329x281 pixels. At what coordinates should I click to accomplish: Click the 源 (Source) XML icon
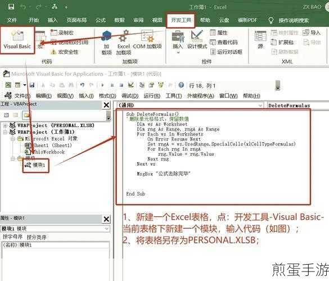(x=260, y=40)
